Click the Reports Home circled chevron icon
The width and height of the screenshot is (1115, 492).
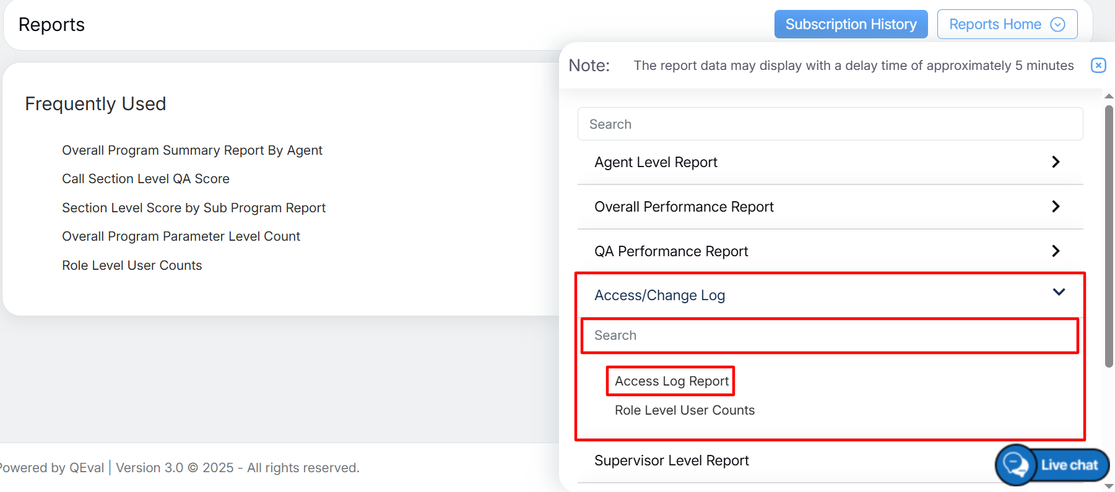click(1058, 25)
